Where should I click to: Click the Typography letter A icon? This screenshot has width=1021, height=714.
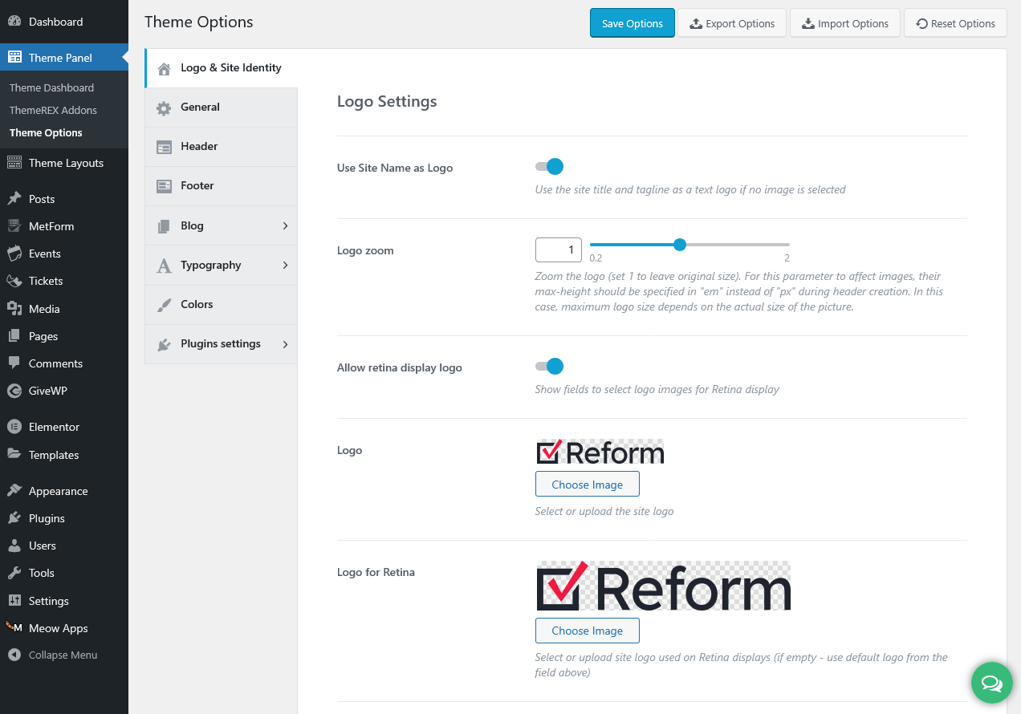[x=164, y=266]
